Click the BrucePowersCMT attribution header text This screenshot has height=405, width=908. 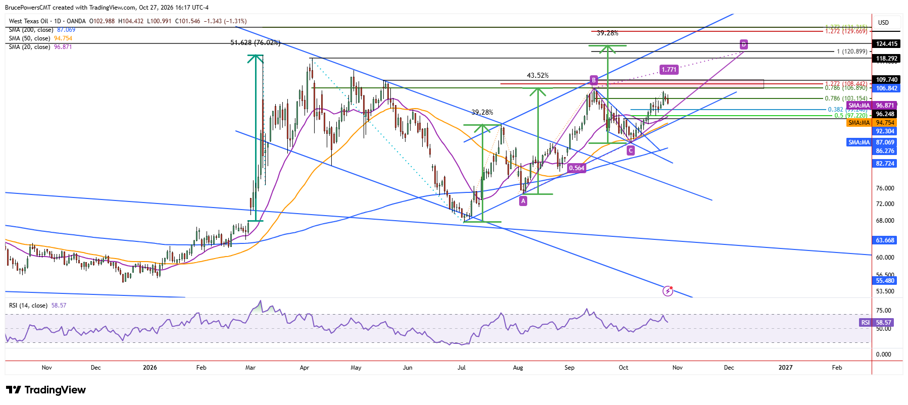click(107, 8)
